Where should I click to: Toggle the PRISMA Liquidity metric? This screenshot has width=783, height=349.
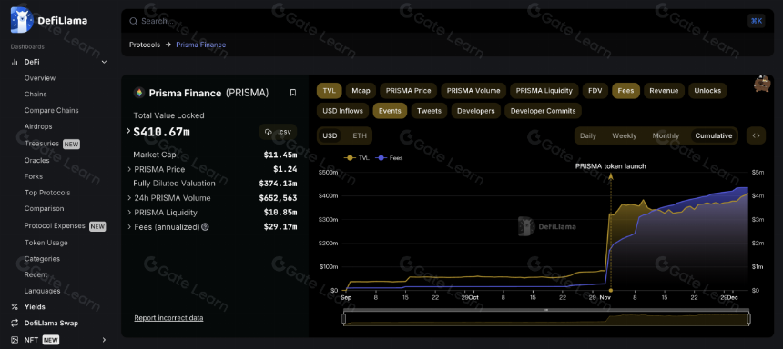pos(544,91)
